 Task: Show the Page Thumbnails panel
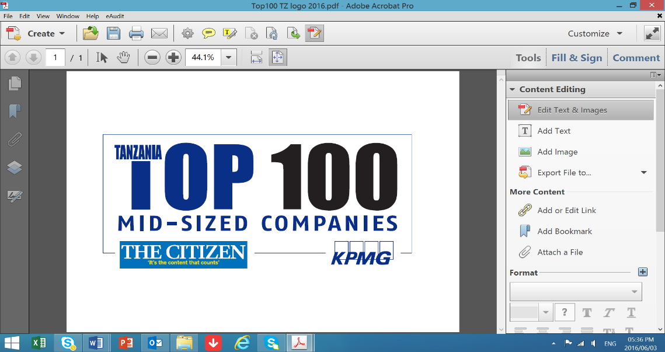(x=15, y=83)
